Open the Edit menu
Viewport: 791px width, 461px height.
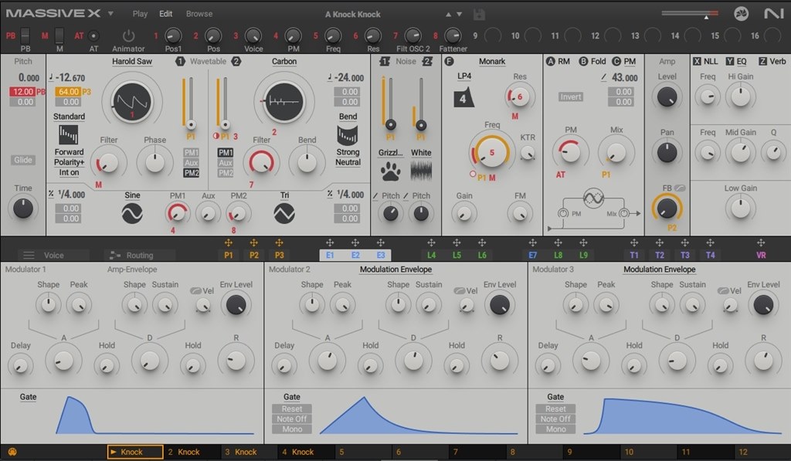point(165,13)
